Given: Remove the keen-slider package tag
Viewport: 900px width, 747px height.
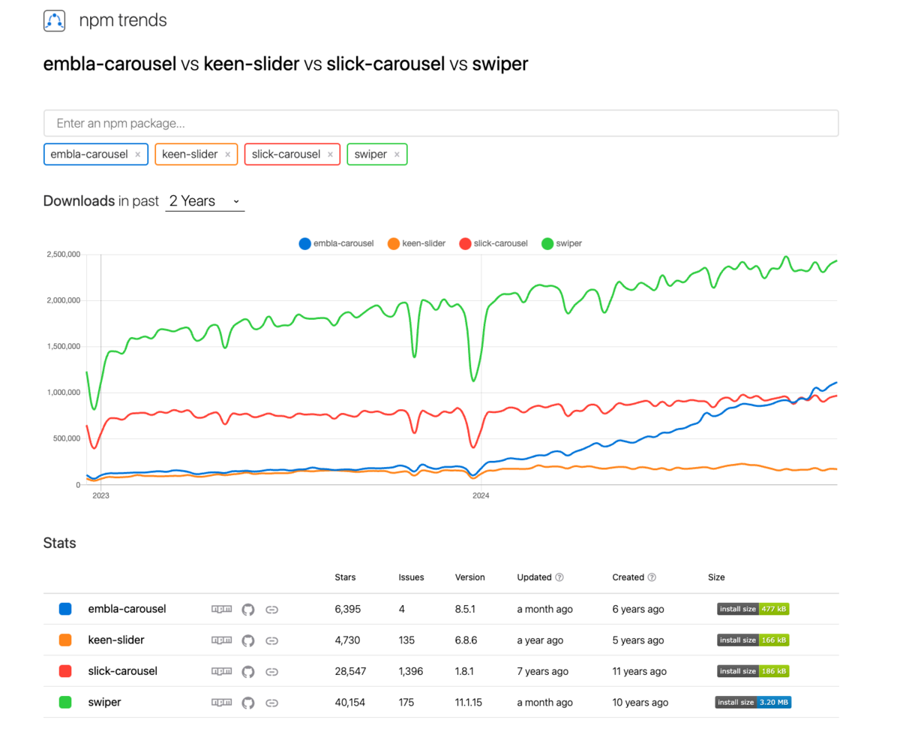Looking at the screenshot, I should [x=227, y=155].
